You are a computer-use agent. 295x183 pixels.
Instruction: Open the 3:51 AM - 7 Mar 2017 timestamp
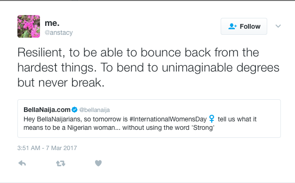[x=47, y=148]
